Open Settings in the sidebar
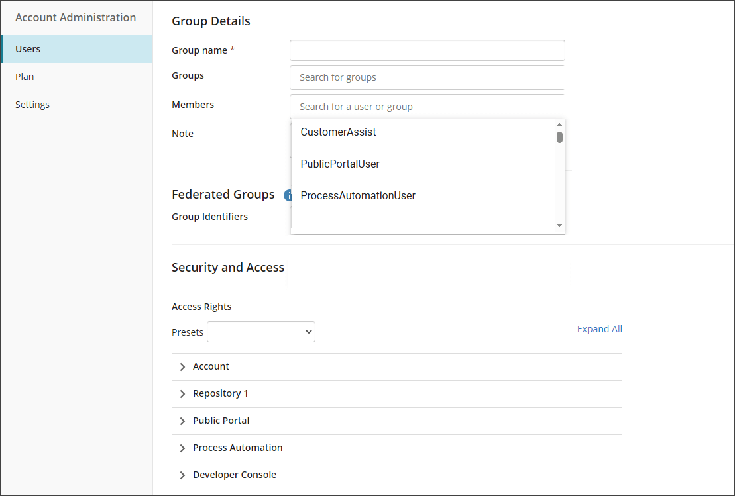Viewport: 735px width, 496px height. pos(32,105)
